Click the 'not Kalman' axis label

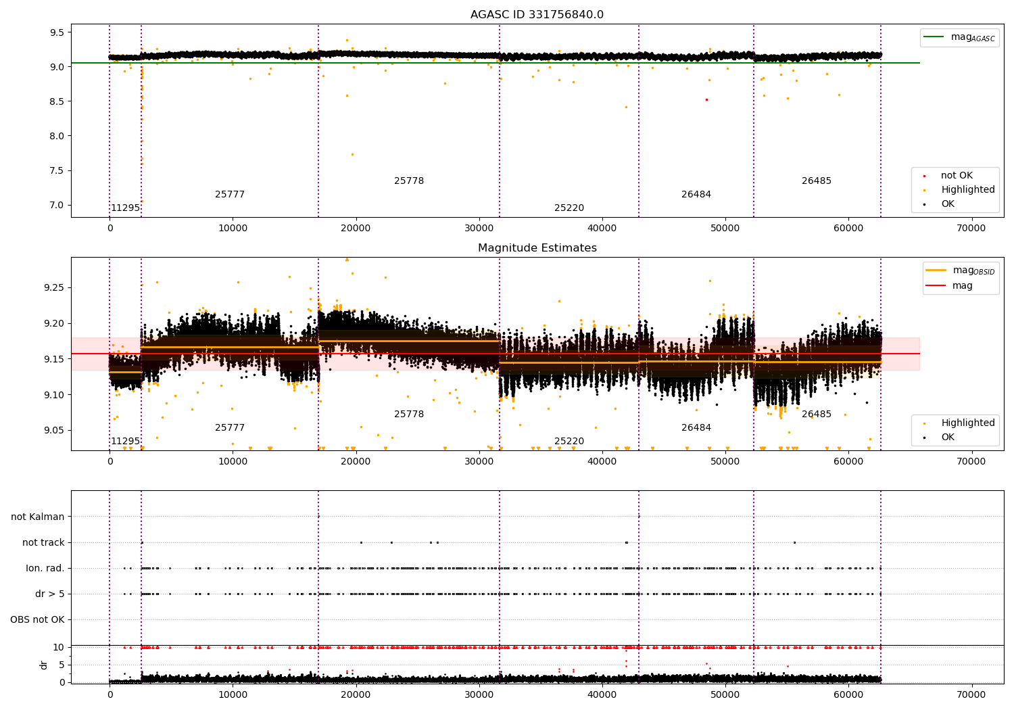point(38,517)
